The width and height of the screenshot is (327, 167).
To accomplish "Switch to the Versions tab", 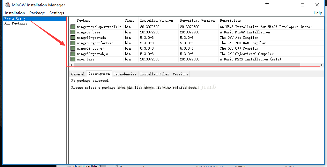I will (180, 74).
